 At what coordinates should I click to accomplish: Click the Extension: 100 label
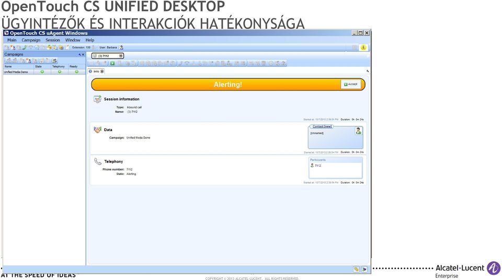click(82, 48)
